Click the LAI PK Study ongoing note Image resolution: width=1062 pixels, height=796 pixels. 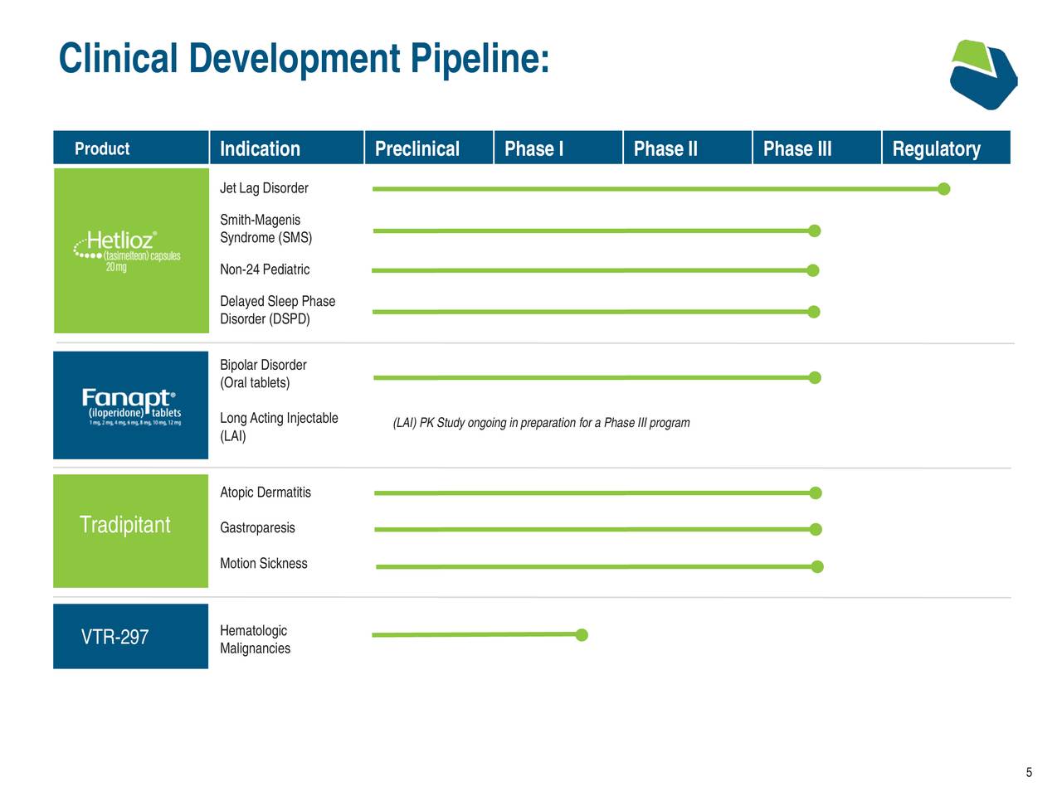click(541, 423)
